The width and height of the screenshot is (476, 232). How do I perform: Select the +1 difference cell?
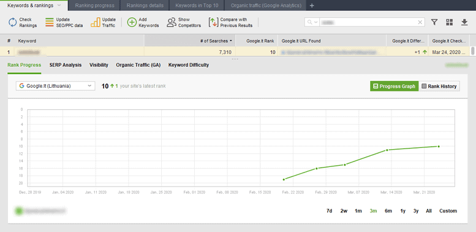click(x=407, y=52)
